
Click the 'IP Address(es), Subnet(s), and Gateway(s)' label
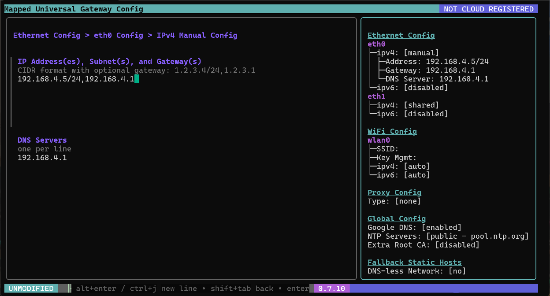[x=109, y=61]
